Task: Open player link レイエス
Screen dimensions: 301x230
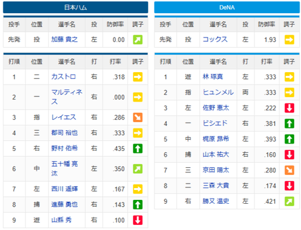Action: tap(63, 117)
